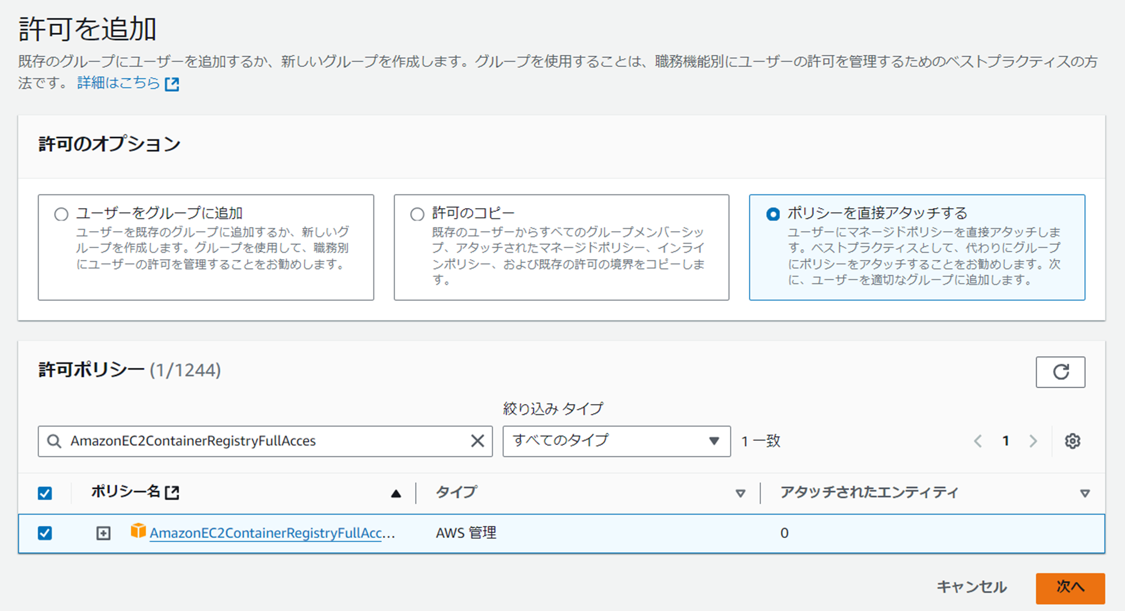
Task: Open table preferences gear icon
Action: (1072, 441)
